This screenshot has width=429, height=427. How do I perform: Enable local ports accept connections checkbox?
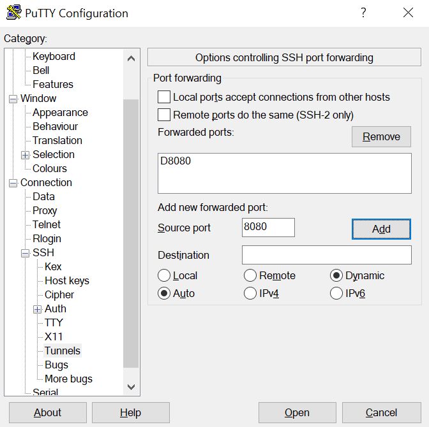click(x=164, y=97)
